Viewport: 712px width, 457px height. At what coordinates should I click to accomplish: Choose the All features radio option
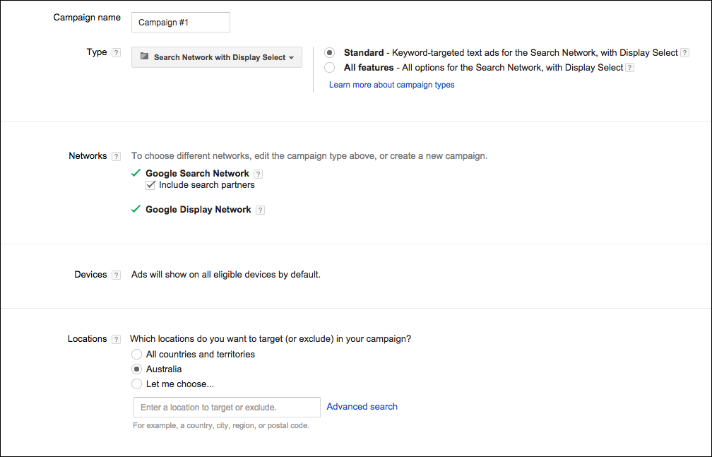[329, 68]
